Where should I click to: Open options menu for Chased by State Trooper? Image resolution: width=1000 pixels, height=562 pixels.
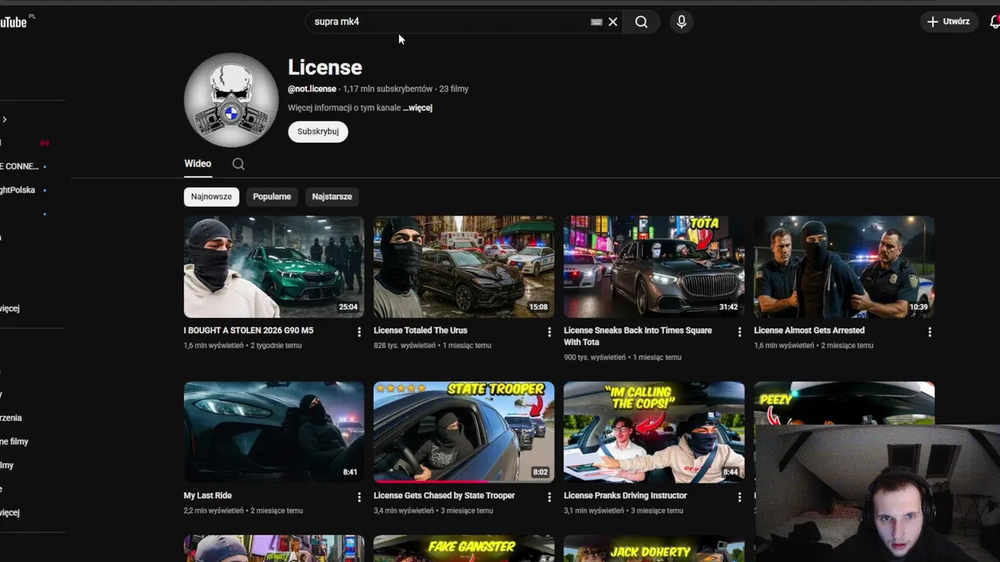(x=549, y=497)
